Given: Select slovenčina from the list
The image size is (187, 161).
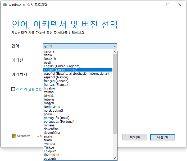Looking at the screenshot, I should pyautogui.click(x=78, y=129).
